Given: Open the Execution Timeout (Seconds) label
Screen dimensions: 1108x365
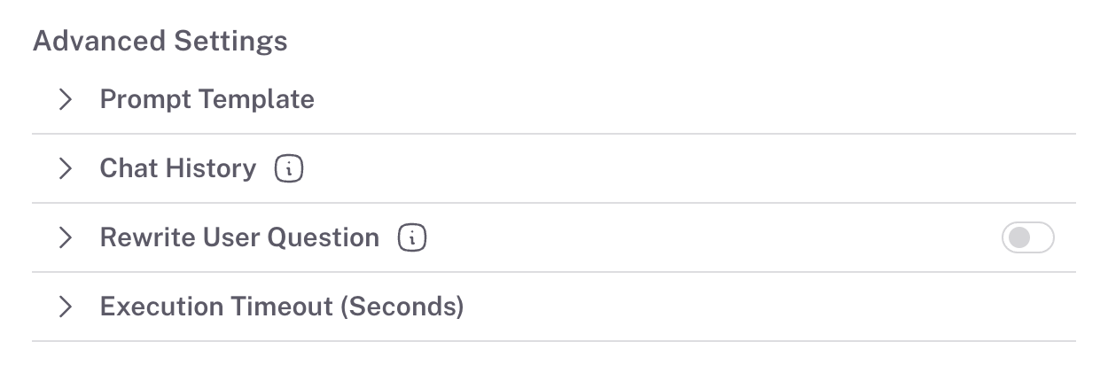Looking at the screenshot, I should point(282,307).
